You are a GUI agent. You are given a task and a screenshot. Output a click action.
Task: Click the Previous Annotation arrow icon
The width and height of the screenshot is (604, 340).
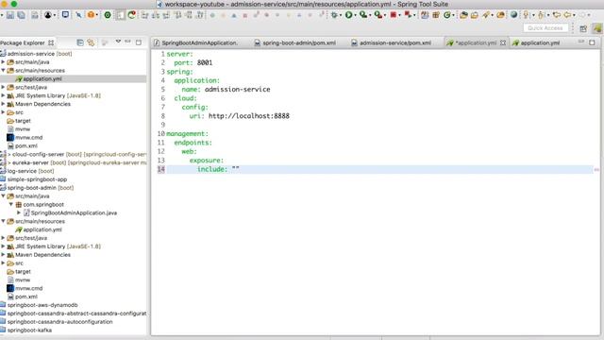coord(541,15)
